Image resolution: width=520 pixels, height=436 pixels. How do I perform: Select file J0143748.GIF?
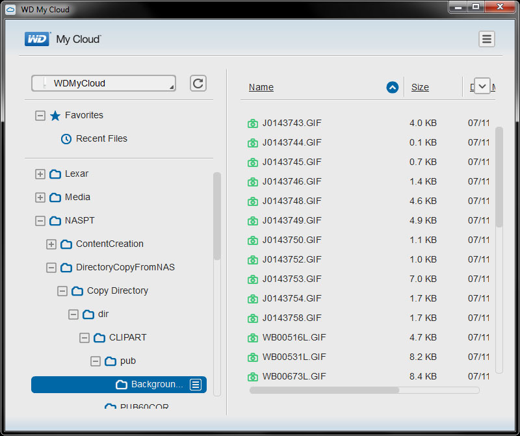coord(292,201)
